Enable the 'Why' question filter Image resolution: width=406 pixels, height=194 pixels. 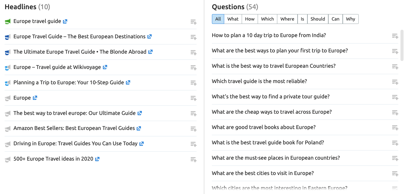tap(350, 19)
